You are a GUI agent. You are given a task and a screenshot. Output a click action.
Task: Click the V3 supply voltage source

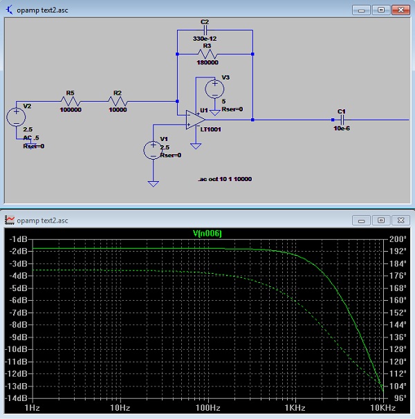click(x=215, y=88)
